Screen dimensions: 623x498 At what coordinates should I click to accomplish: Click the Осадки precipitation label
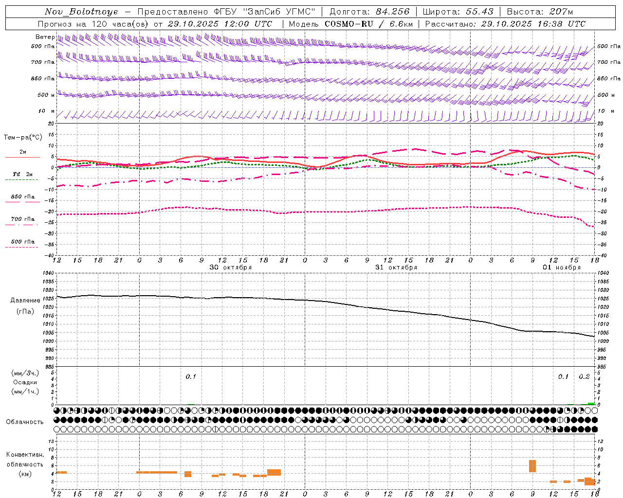tap(25, 382)
